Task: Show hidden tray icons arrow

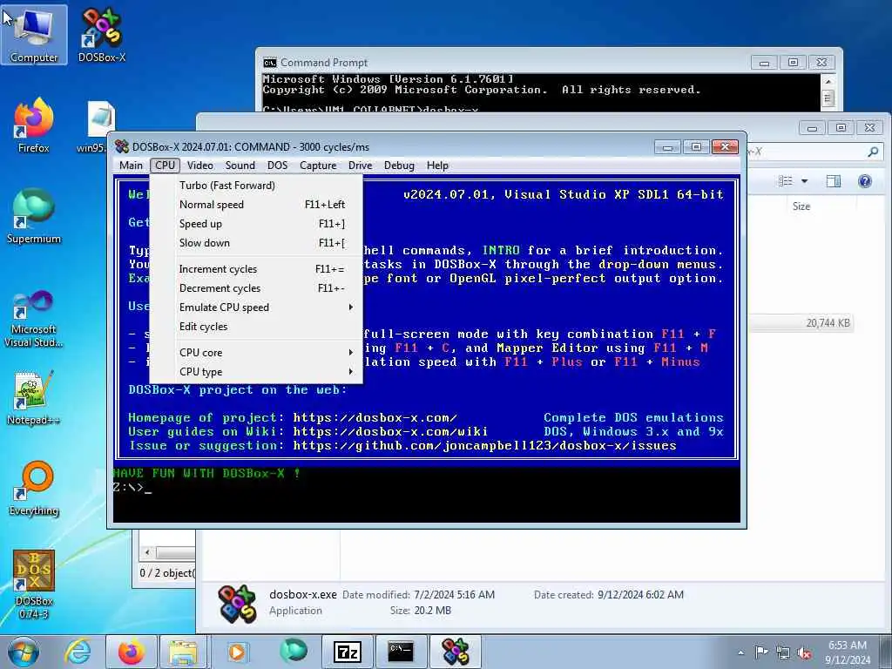Action: click(x=740, y=653)
